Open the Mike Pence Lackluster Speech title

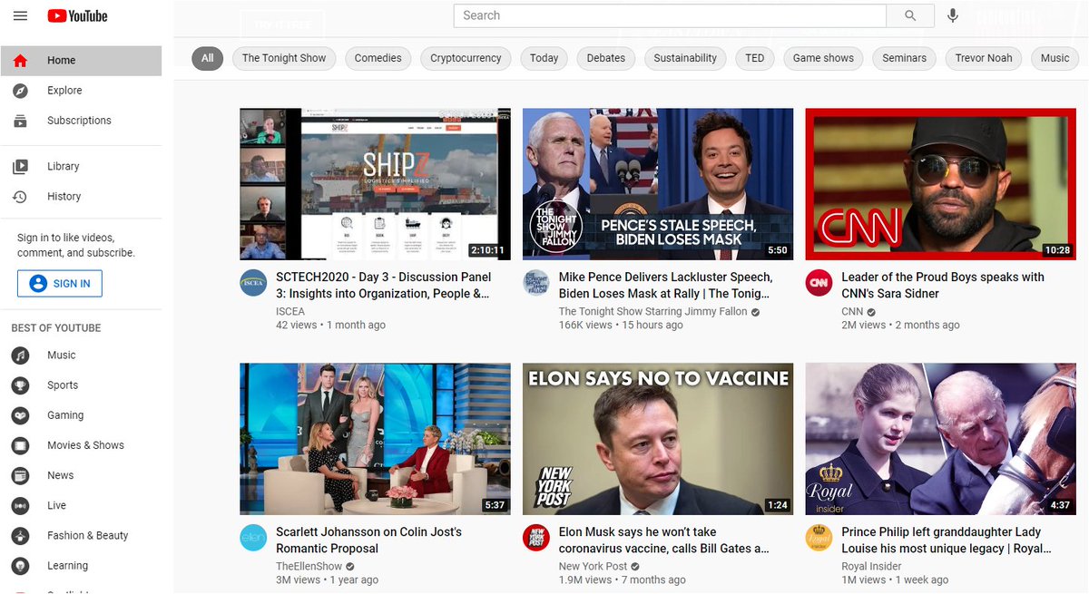(x=666, y=286)
